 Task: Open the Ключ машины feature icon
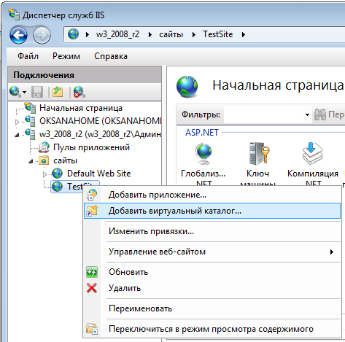click(x=259, y=154)
